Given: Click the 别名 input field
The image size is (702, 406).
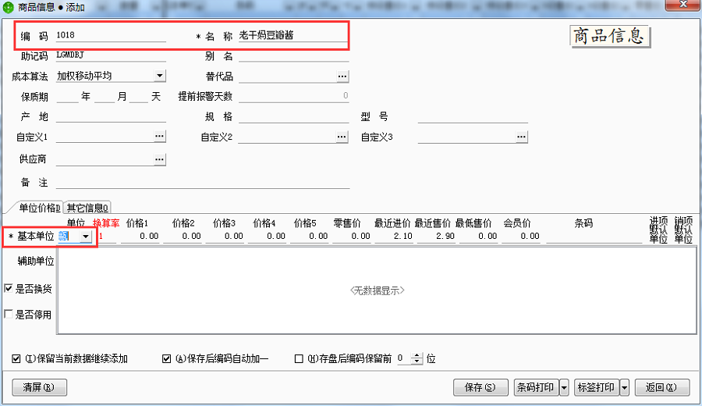Looking at the screenshot, I should 293,55.
